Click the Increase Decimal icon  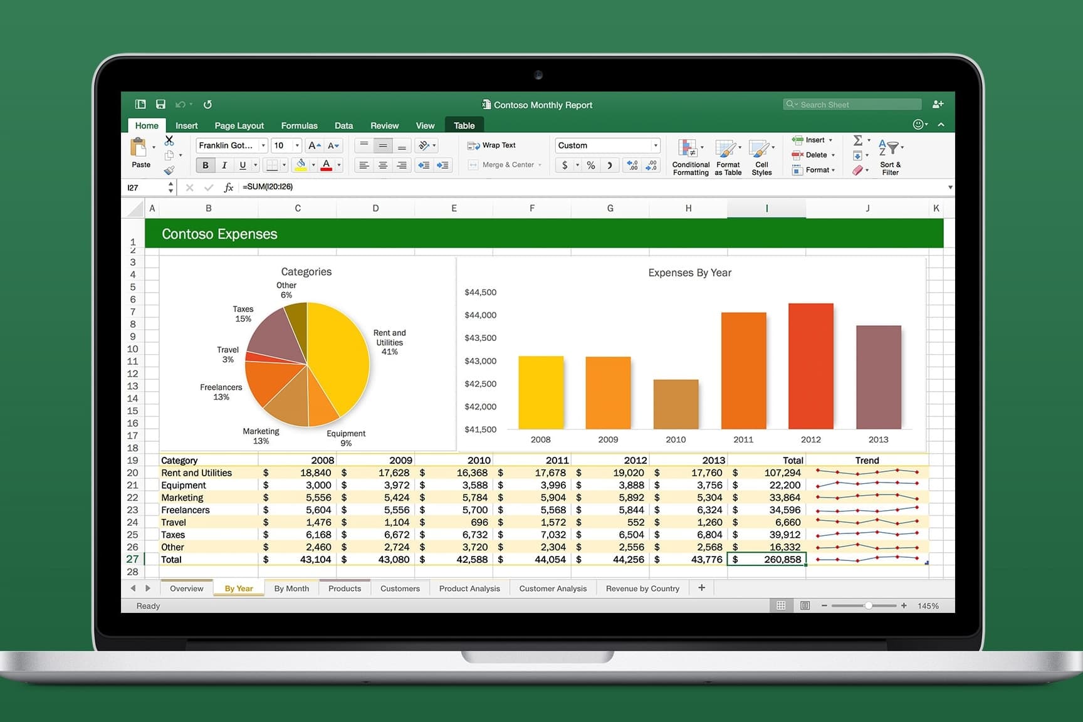pos(632,165)
